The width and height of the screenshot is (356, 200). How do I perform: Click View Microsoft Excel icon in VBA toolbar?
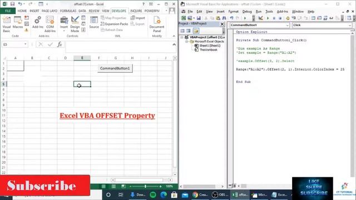tap(184, 18)
